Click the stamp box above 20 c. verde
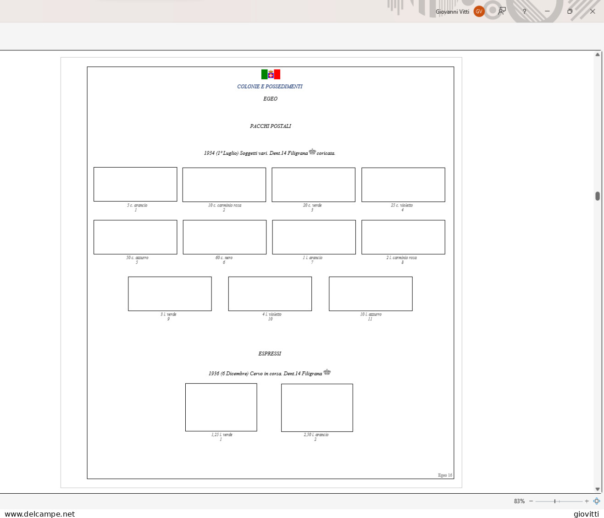Screen dimensions: 604x518 [x=314, y=185]
